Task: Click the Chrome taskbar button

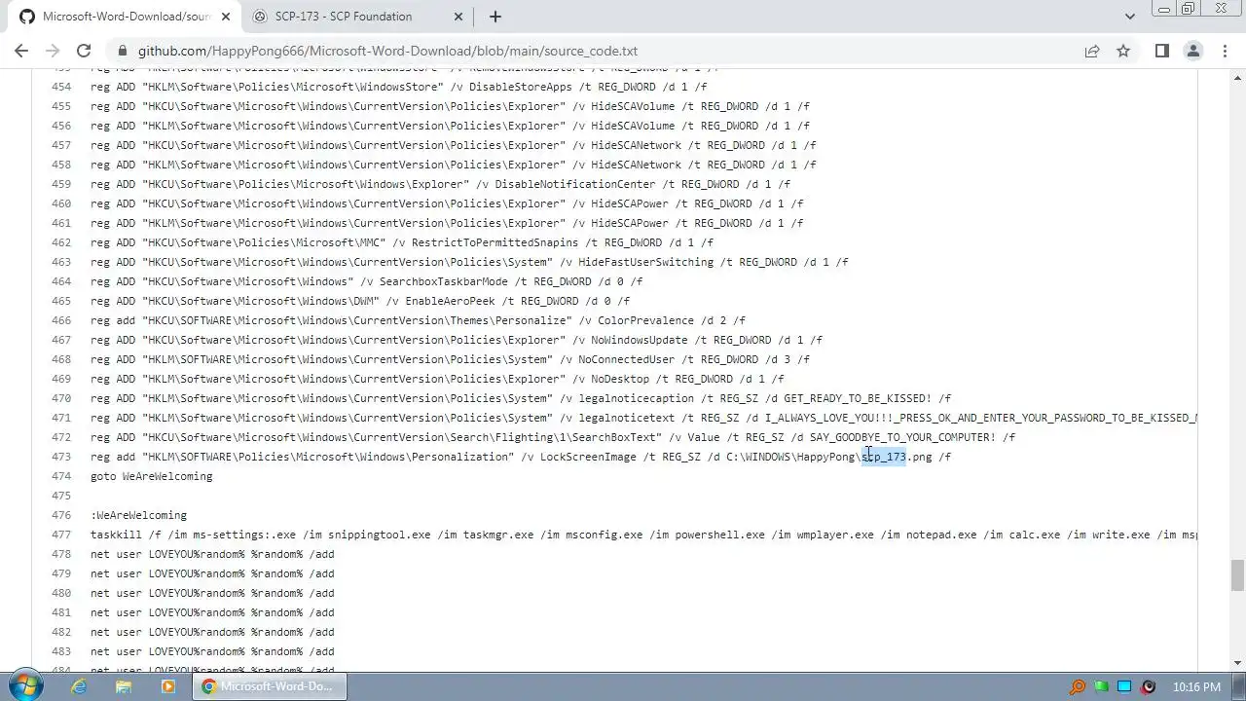Action: click(269, 686)
